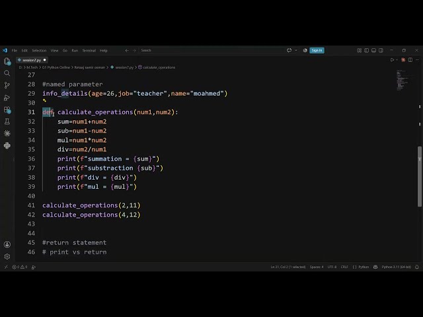Change UTF-8 encoding in status bar
The width and height of the screenshot is (423, 317).
coord(332,267)
